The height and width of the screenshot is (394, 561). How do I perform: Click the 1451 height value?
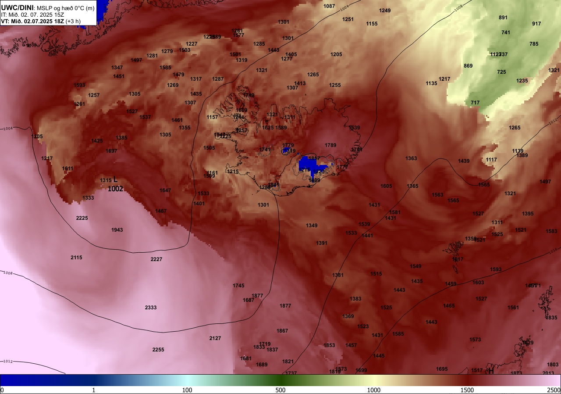coord(119,76)
